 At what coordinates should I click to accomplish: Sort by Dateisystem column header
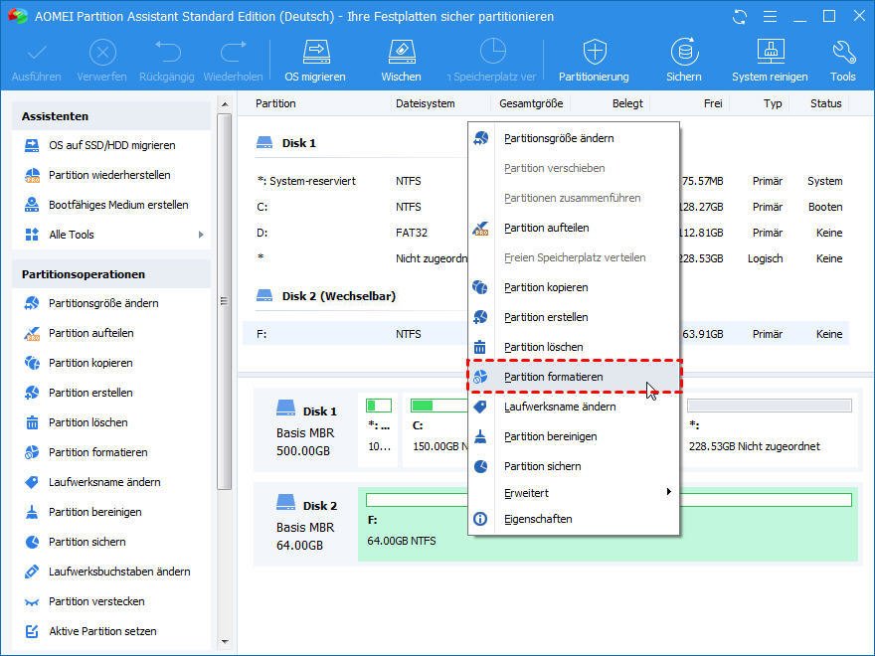(426, 103)
